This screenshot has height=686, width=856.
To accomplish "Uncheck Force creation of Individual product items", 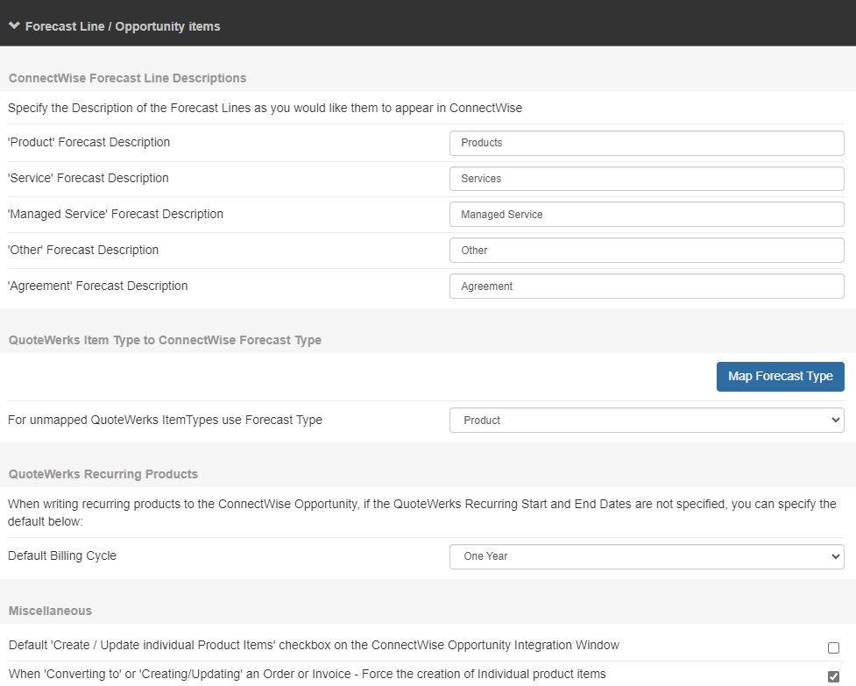I will pos(833,675).
